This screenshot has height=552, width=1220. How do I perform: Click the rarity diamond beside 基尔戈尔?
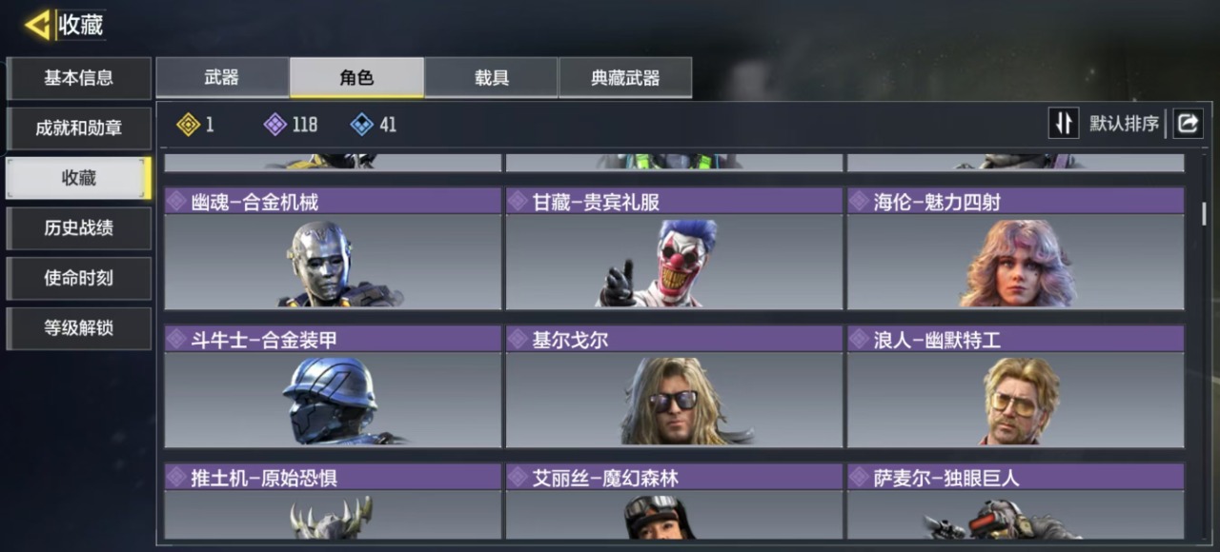[x=518, y=339]
